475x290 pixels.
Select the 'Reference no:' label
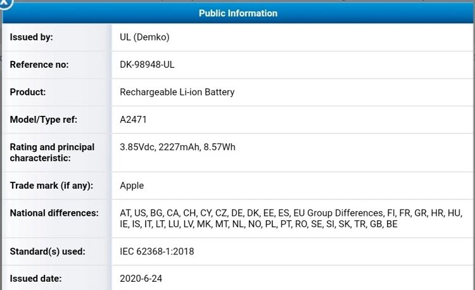[39, 65]
